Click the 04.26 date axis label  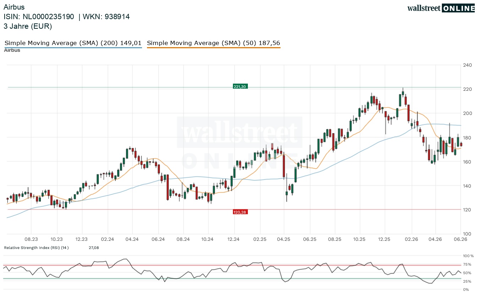pyautogui.click(x=435, y=239)
